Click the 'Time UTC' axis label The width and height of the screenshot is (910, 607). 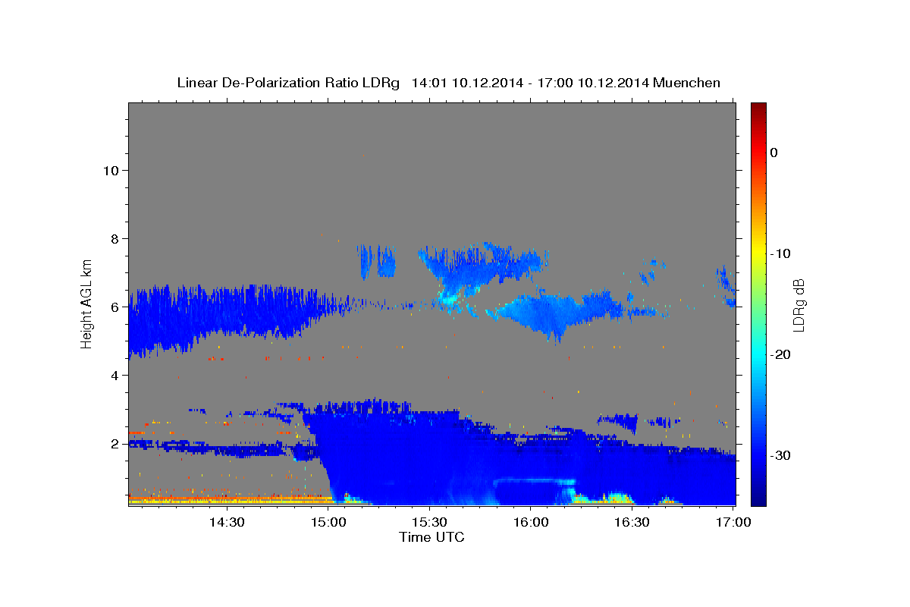coord(431,537)
